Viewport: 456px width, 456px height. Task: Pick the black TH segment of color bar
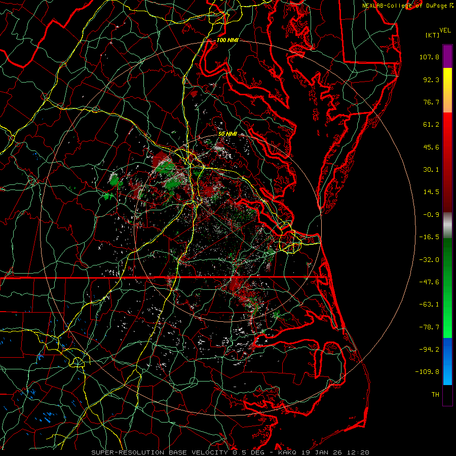[447, 395]
